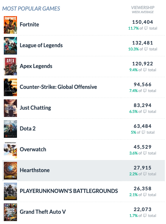Click the Counter-Strike cover thumbnail
Image resolution: width=166 pixels, height=224 pixels.
click(10, 87)
